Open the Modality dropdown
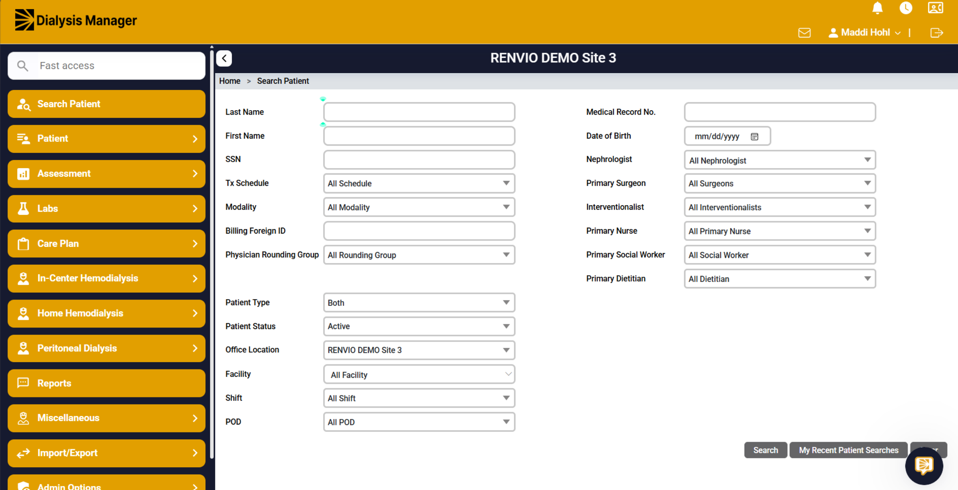This screenshot has height=490, width=958. (419, 207)
